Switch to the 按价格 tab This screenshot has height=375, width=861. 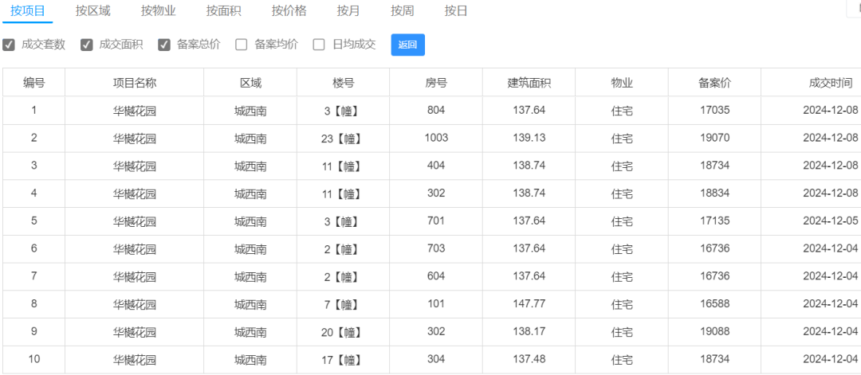tap(289, 11)
